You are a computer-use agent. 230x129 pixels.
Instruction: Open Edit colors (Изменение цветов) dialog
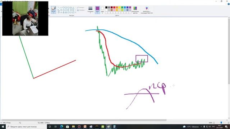[x=135, y=10]
